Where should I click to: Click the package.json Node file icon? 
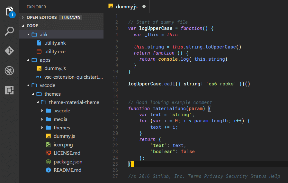(49, 161)
